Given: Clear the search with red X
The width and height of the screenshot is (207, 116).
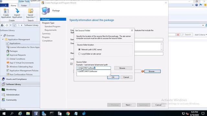Looking at the screenshot, I should 178,34.
